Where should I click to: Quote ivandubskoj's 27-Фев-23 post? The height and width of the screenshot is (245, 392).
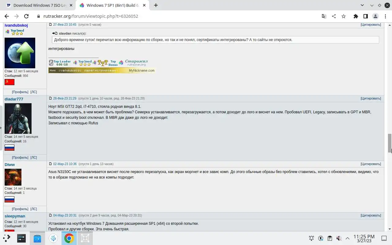tap(371, 24)
